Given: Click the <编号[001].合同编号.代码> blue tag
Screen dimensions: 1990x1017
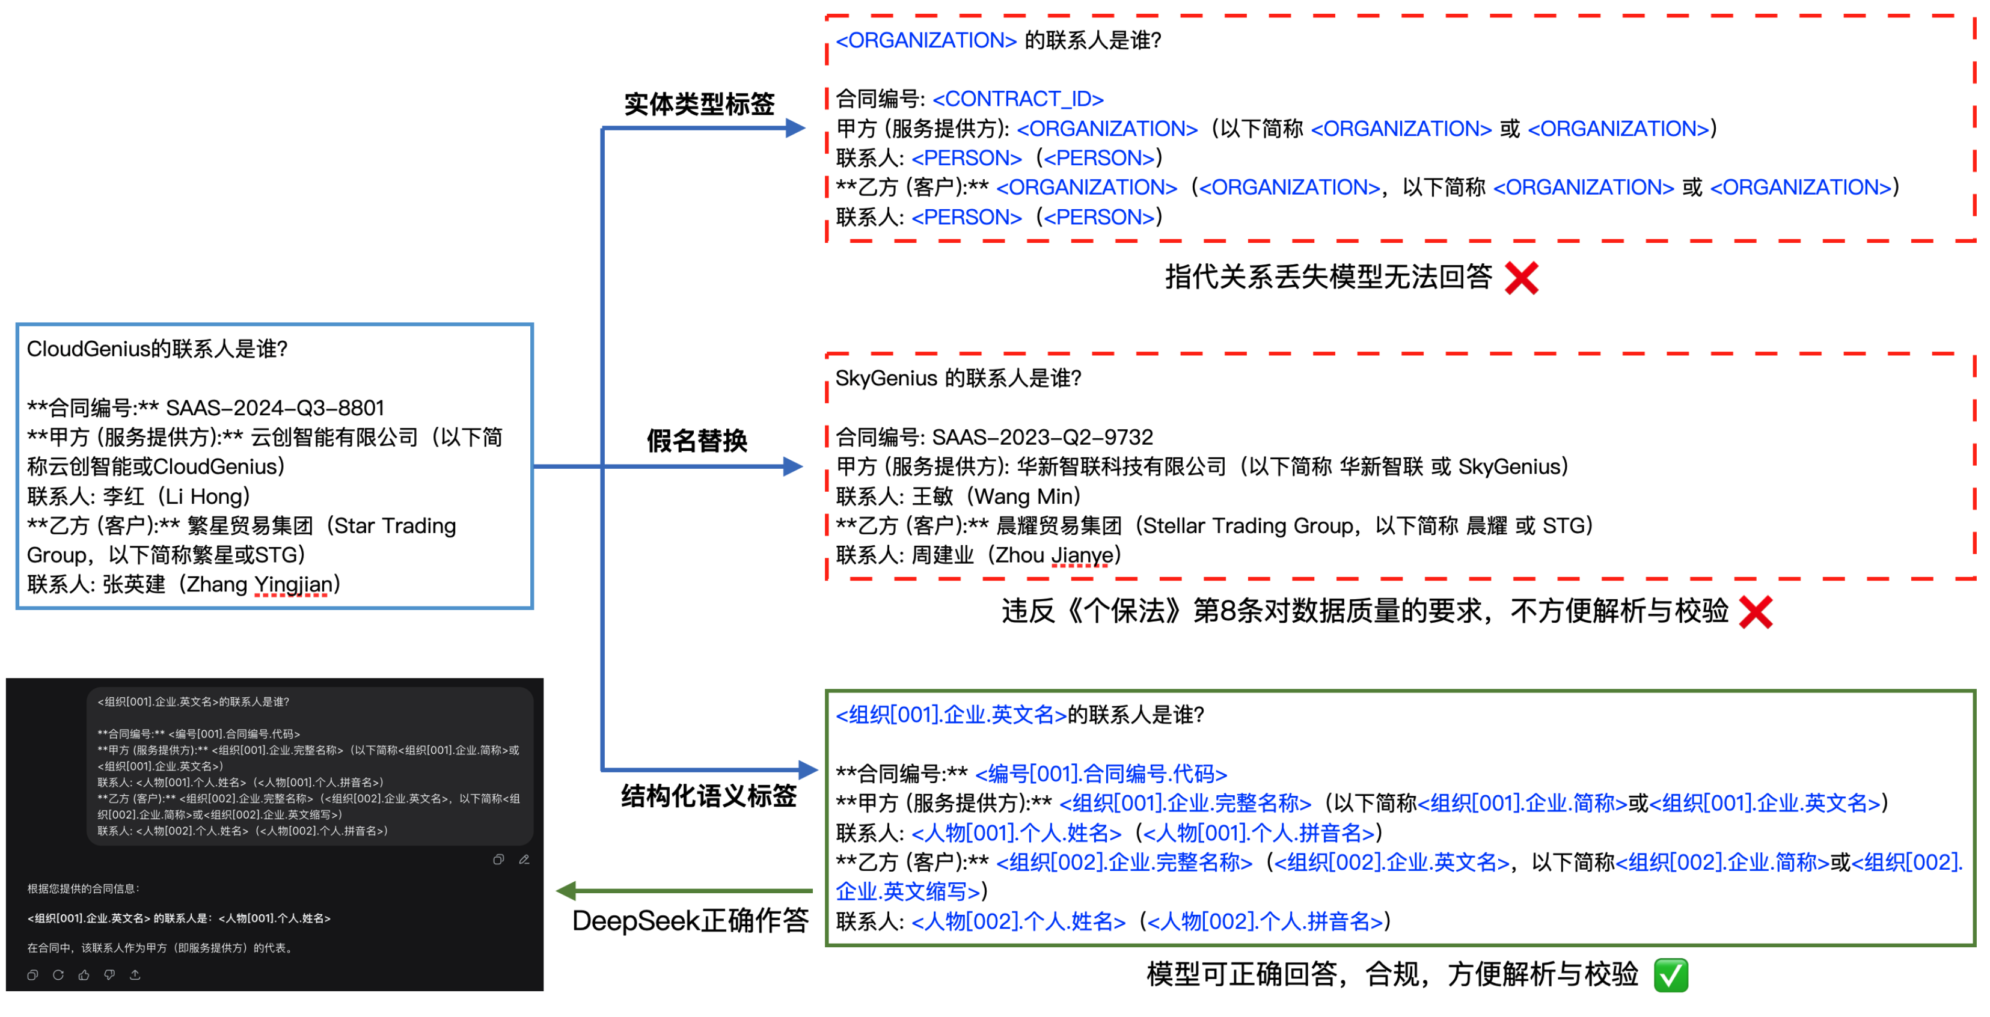Looking at the screenshot, I should coord(1101,774).
